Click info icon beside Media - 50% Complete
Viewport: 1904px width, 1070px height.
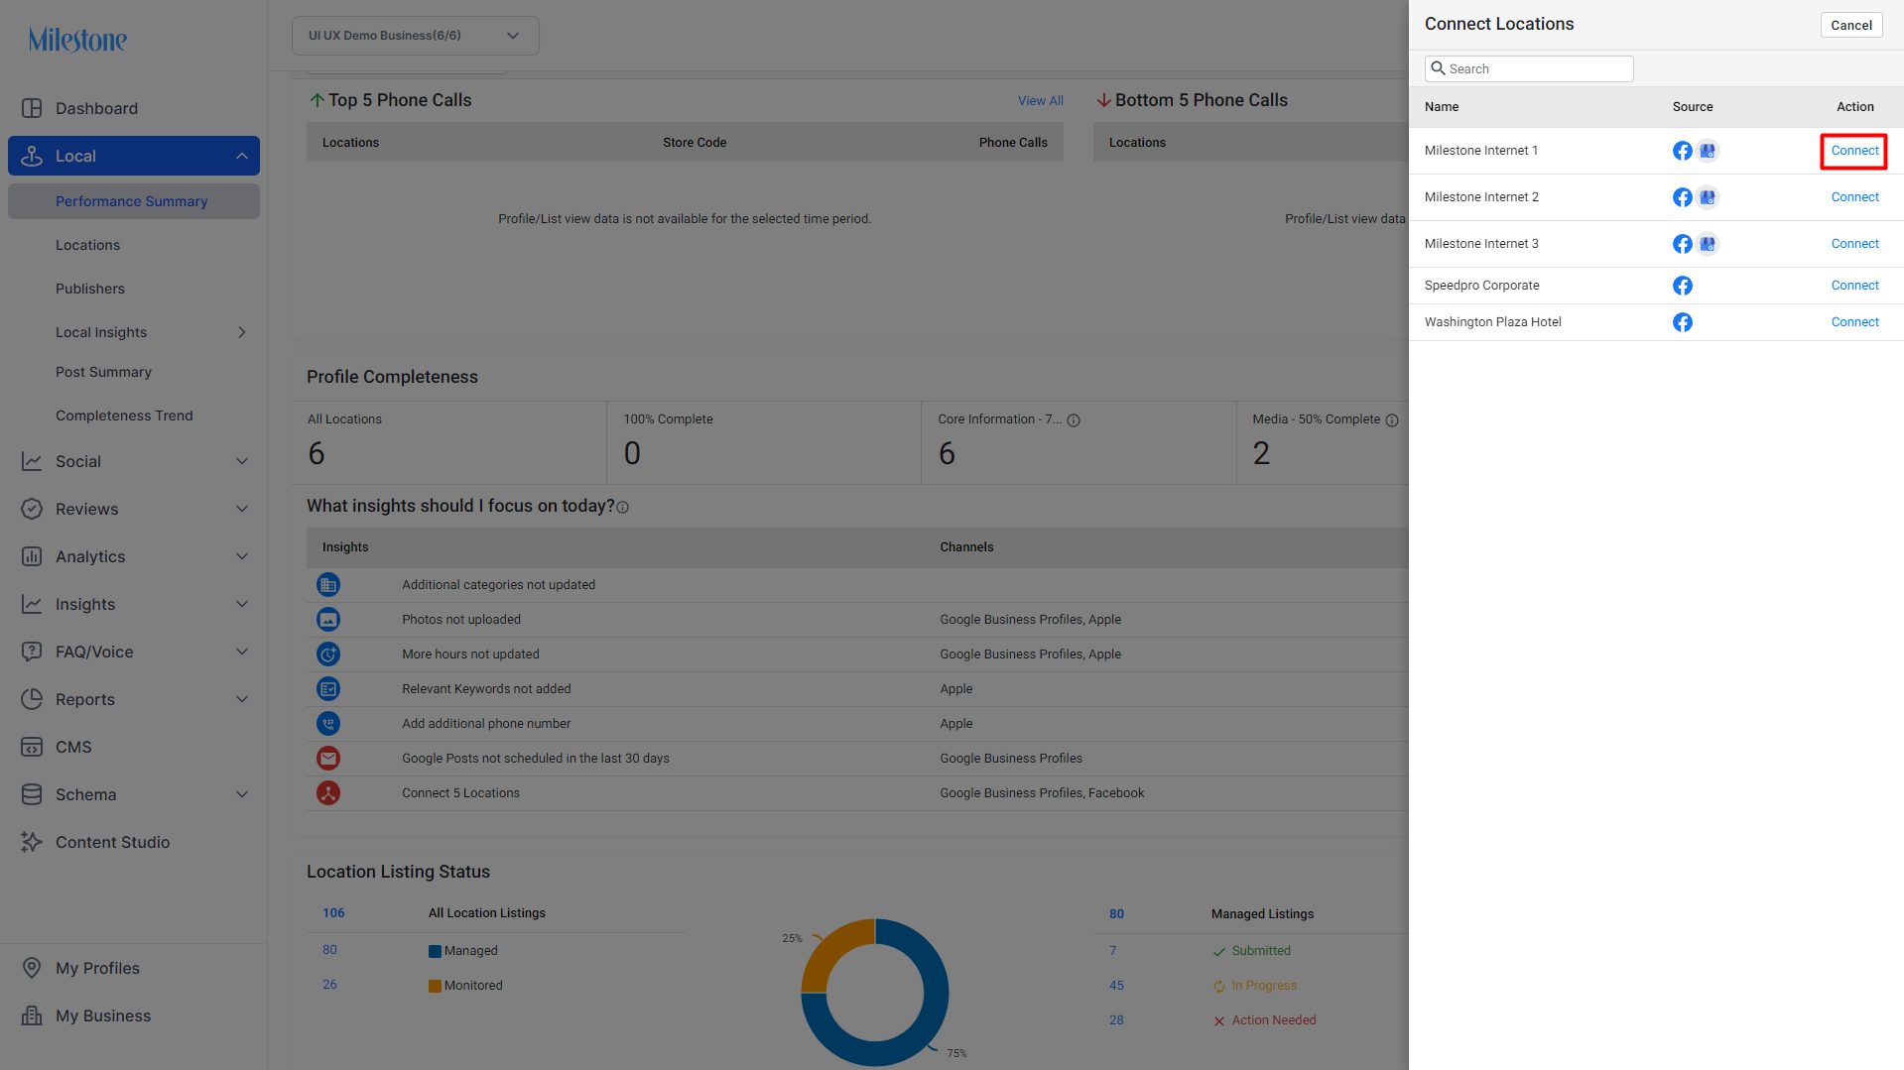point(1392,420)
